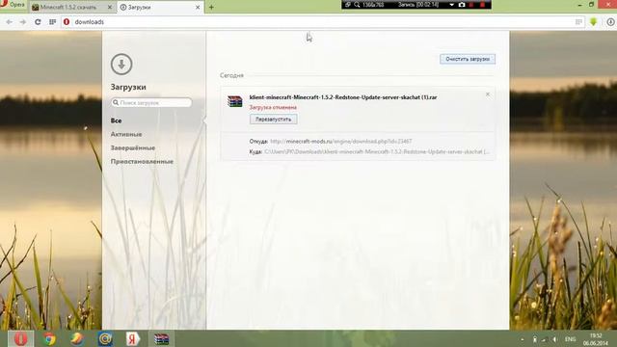Screen dimensions: 617x347
Task: Go forward with the browser forward arrow
Action: 23,22
